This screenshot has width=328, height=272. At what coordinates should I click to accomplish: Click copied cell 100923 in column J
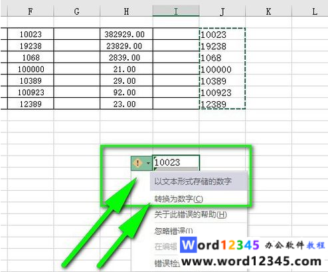coord(222,92)
